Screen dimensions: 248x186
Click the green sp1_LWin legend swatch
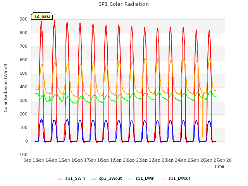click(x=130, y=179)
